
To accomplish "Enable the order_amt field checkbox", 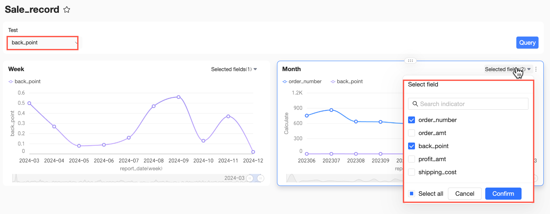I will click(412, 133).
